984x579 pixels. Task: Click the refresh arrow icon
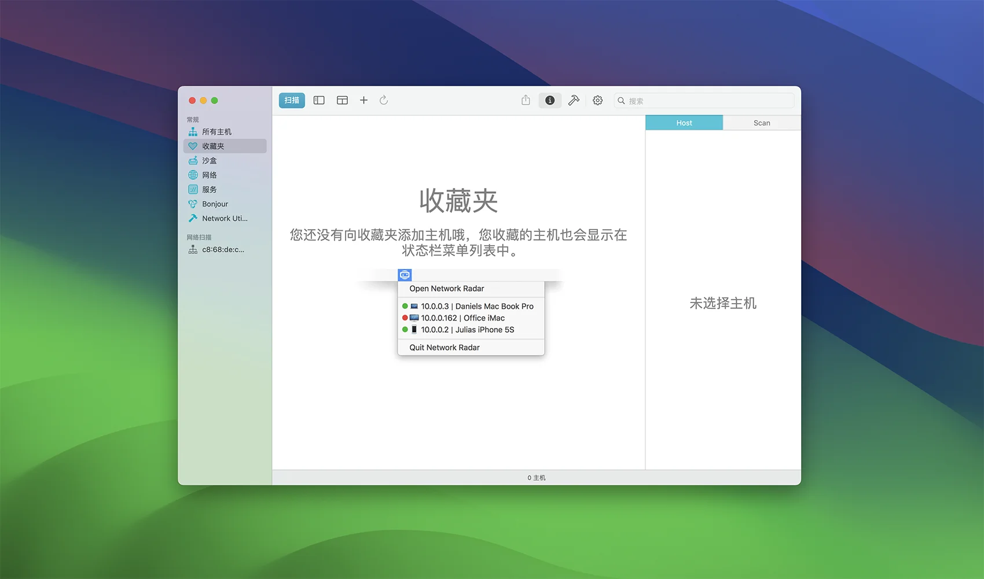pos(383,100)
